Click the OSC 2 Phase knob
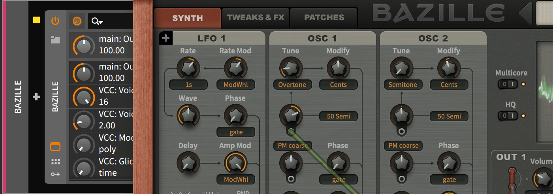 449,163
